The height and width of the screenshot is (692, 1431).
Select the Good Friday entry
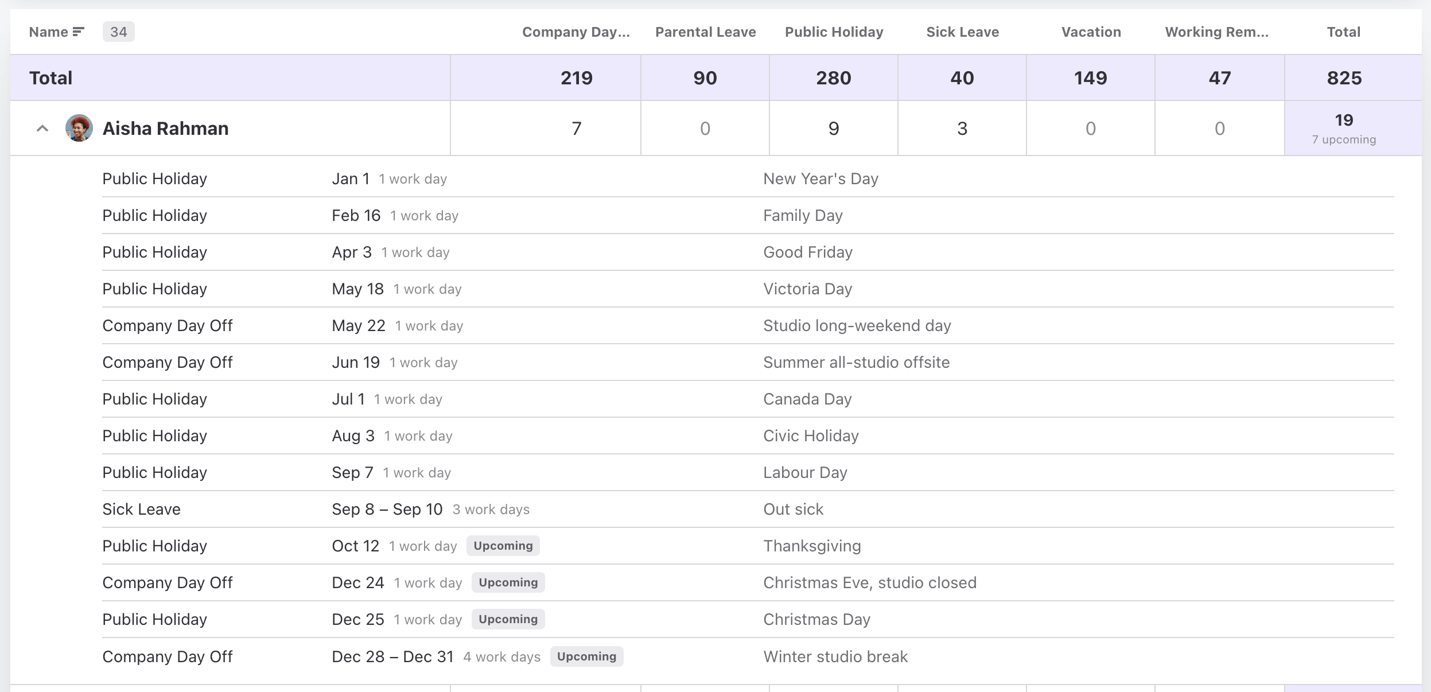pos(748,252)
